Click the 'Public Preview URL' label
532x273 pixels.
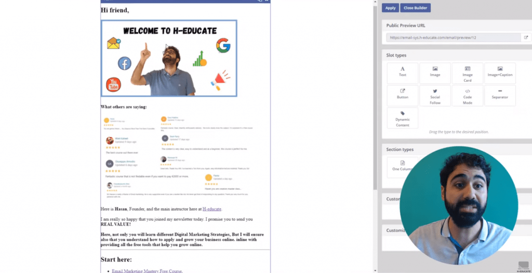coord(405,25)
